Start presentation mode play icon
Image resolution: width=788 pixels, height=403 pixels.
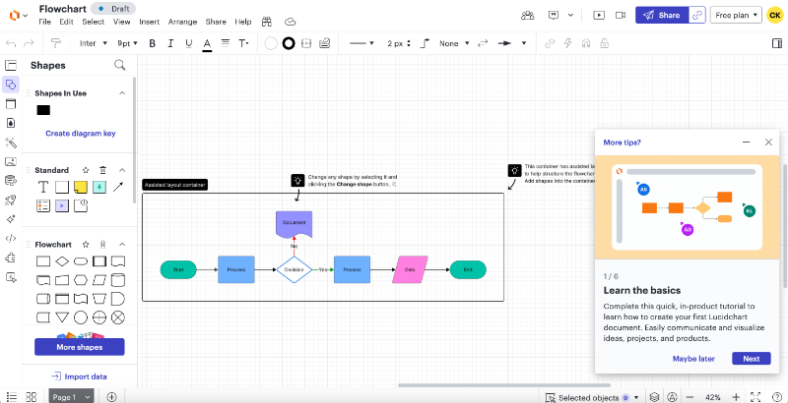599,15
